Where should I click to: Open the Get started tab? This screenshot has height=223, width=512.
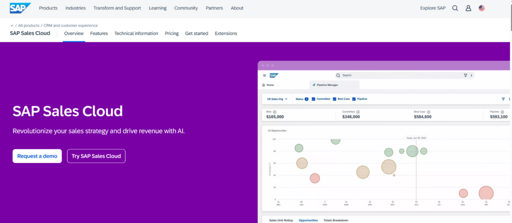[x=196, y=33]
